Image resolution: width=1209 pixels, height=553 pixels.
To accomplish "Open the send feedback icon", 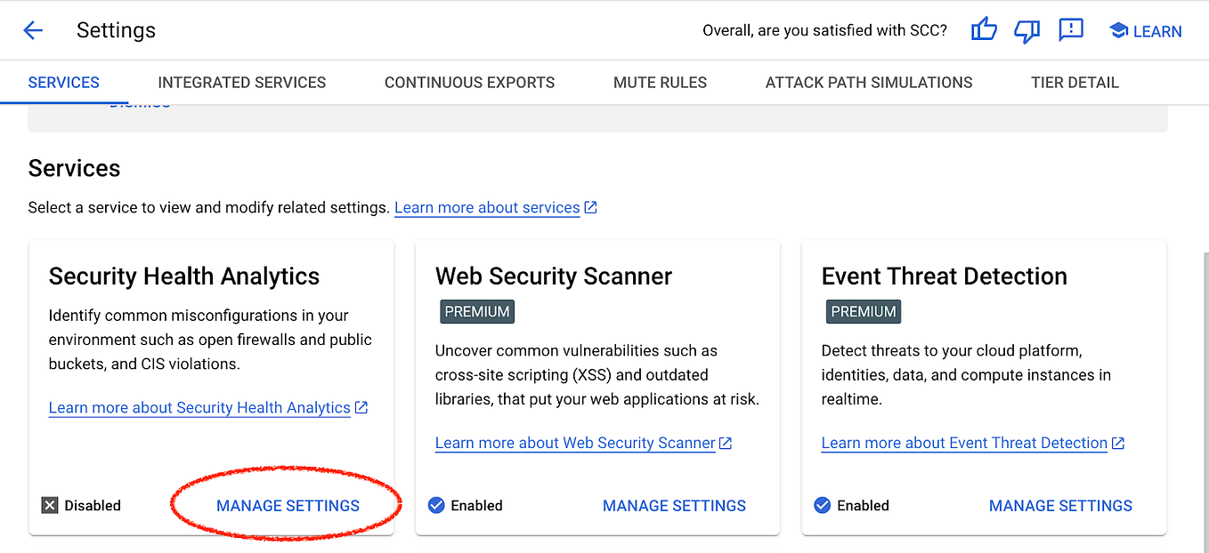I will (1070, 29).
